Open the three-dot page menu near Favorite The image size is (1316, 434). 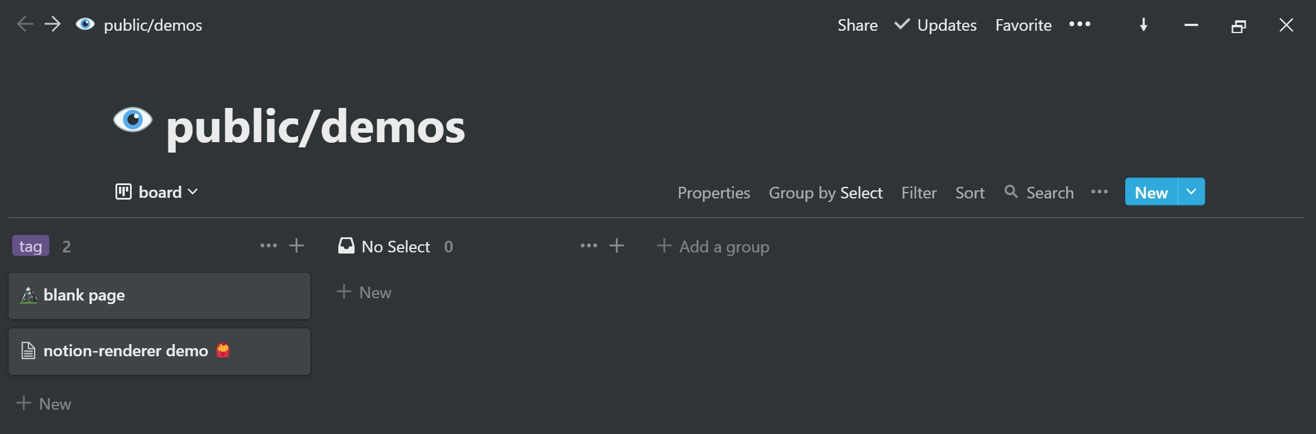pyautogui.click(x=1080, y=24)
